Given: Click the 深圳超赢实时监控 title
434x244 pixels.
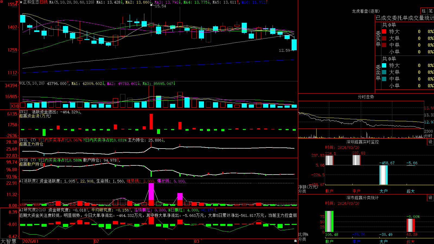Looking at the screenshot, I should 362,142.
